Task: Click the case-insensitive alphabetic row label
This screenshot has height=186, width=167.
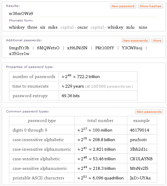Action: click(x=38, y=140)
